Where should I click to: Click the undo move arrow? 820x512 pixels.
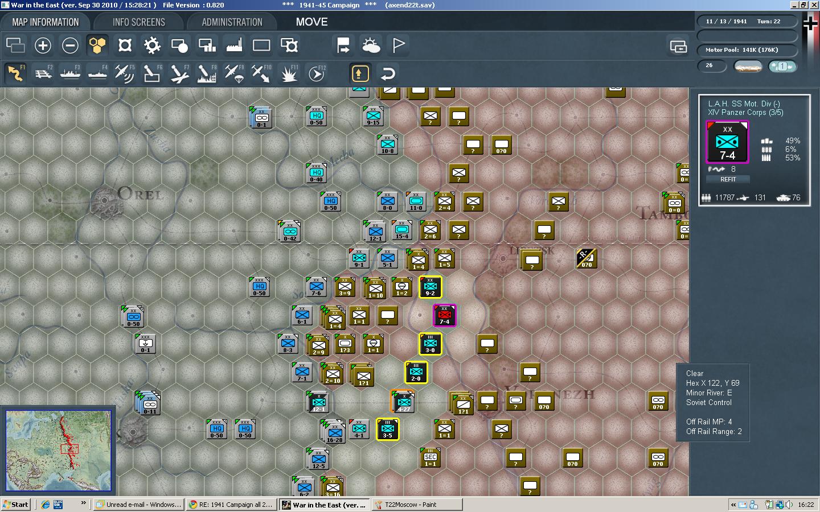point(387,73)
